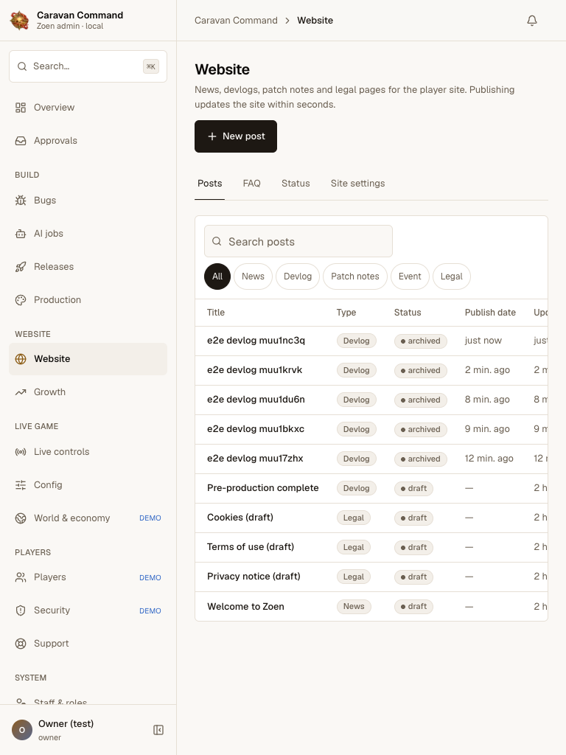Click the World & economy globe icon

pyautogui.click(x=21, y=518)
